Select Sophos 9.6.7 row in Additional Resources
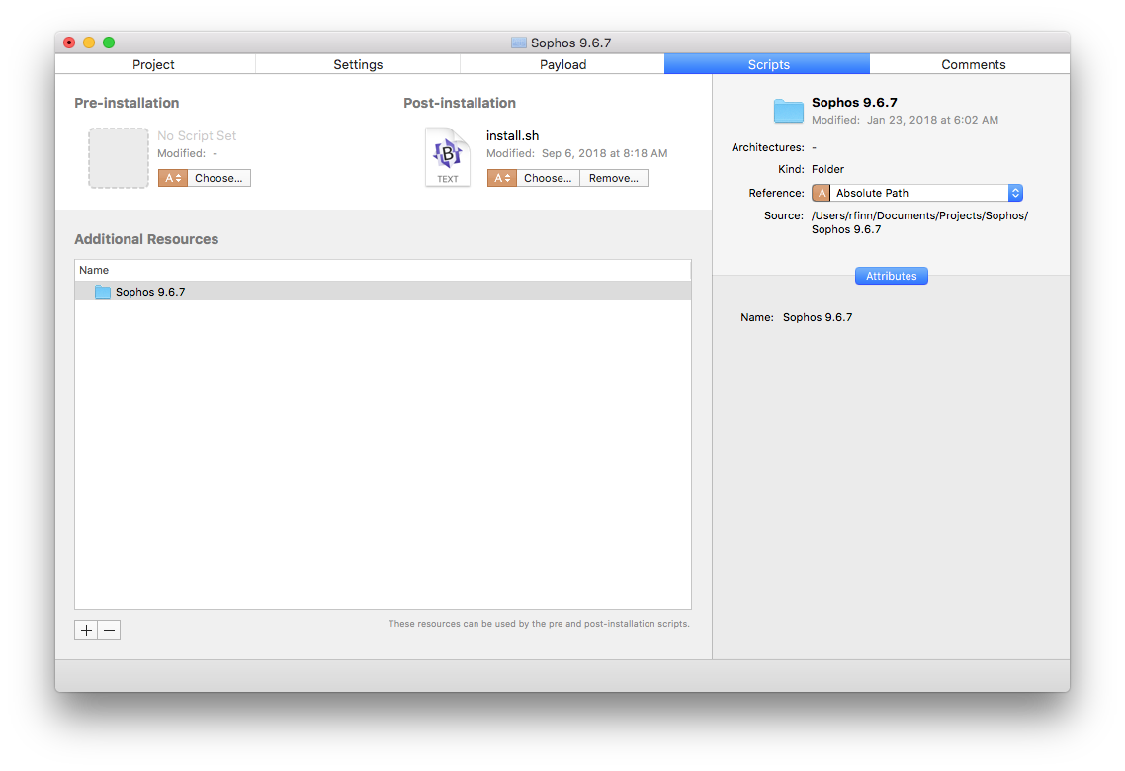 (384, 292)
